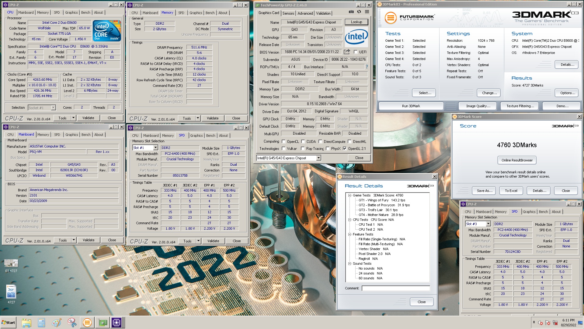Toggle CUDA computing checkbox
The image size is (584, 329).
pyautogui.click(x=303, y=142)
